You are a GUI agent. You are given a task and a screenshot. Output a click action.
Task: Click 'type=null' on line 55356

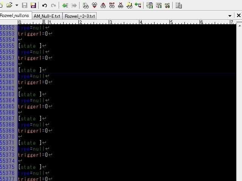(31, 52)
